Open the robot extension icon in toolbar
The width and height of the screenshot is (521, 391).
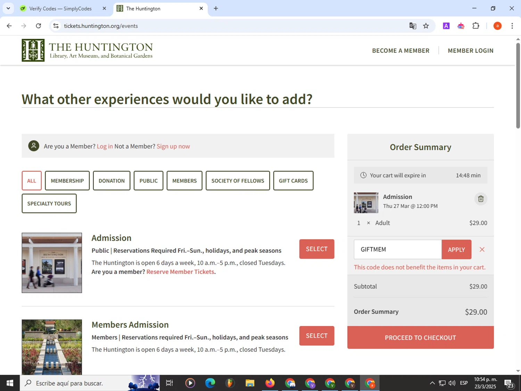[x=461, y=26]
